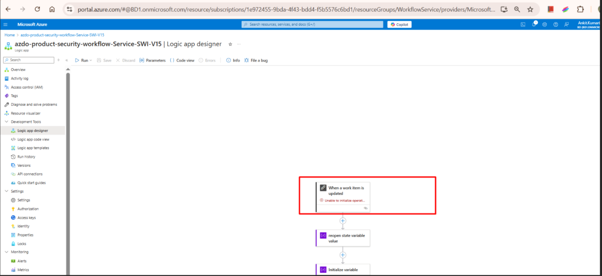Click reopen state variable action icon
Screen dimensions: 602x276
pos(323,235)
